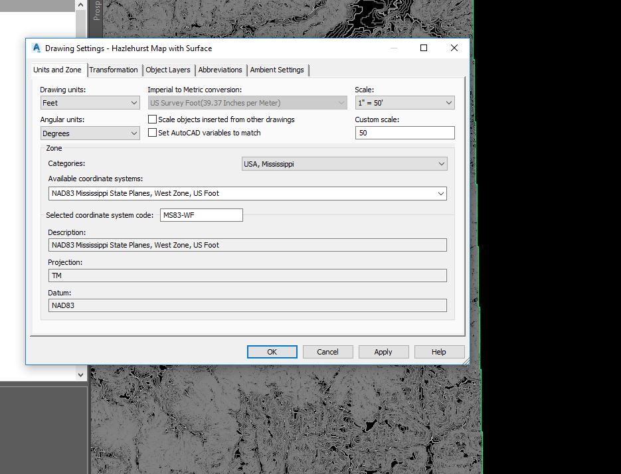
Task: Select the Units and Zone tab
Action: pos(58,70)
